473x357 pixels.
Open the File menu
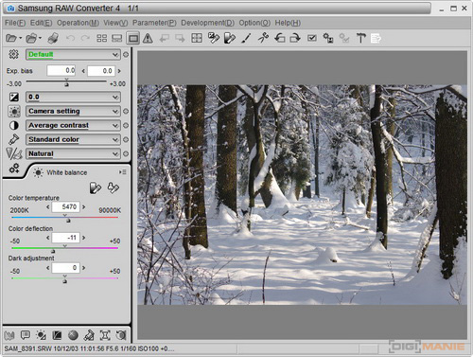(x=15, y=23)
